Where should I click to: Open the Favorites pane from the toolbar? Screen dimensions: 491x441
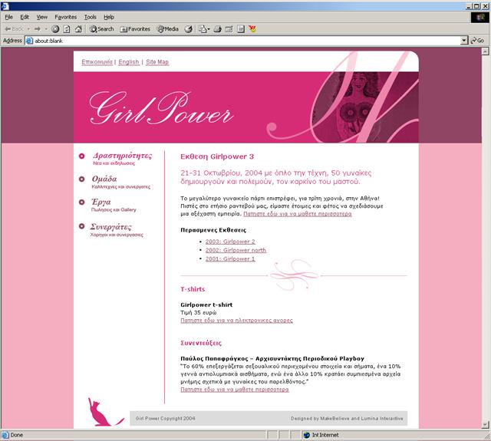[x=135, y=29]
